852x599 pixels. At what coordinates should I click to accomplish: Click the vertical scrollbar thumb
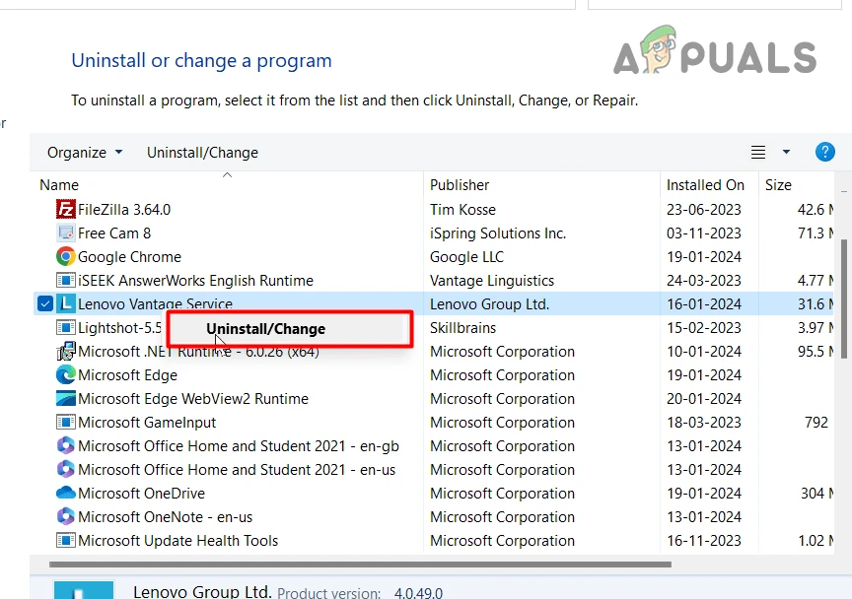(844, 299)
